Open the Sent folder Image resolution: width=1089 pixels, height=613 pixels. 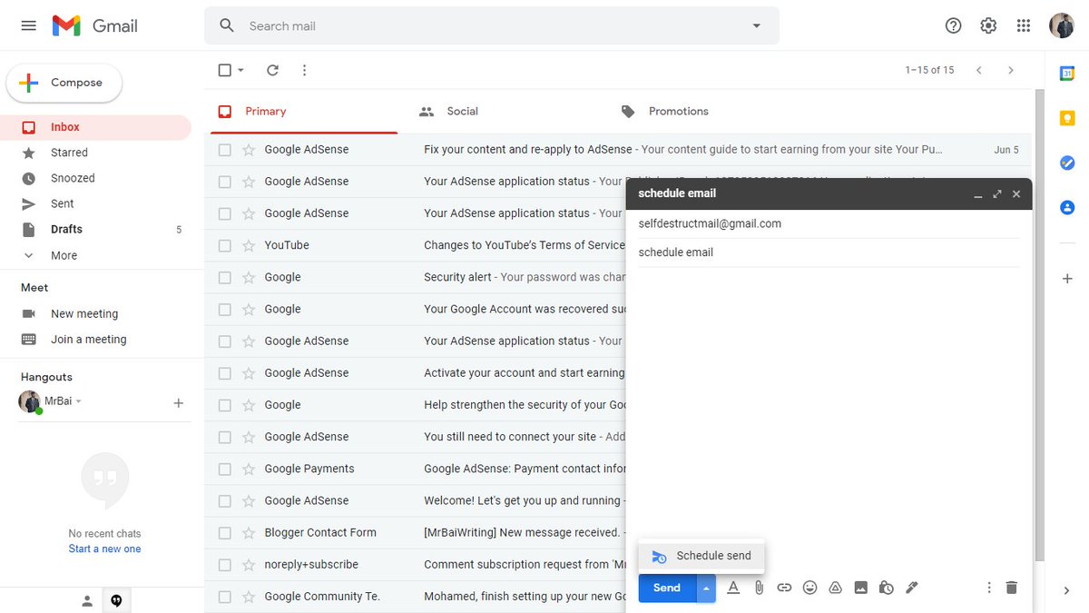point(63,203)
